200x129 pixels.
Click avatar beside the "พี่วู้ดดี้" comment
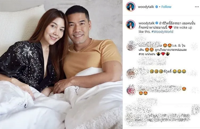[131, 73]
